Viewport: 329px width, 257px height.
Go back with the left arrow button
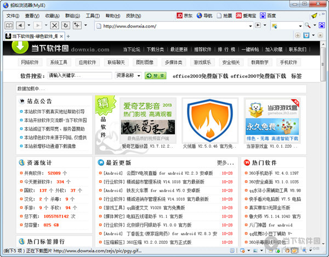[x=20, y=25]
